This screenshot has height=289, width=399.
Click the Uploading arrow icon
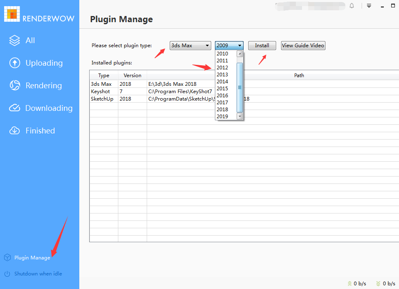15,63
